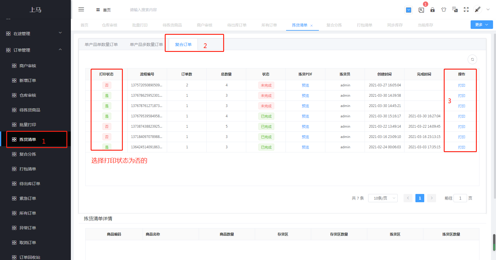Click 打印 for the 2021-03-30 15:16:17 row
Viewport: 496px width, 260px height.
tap(462, 116)
